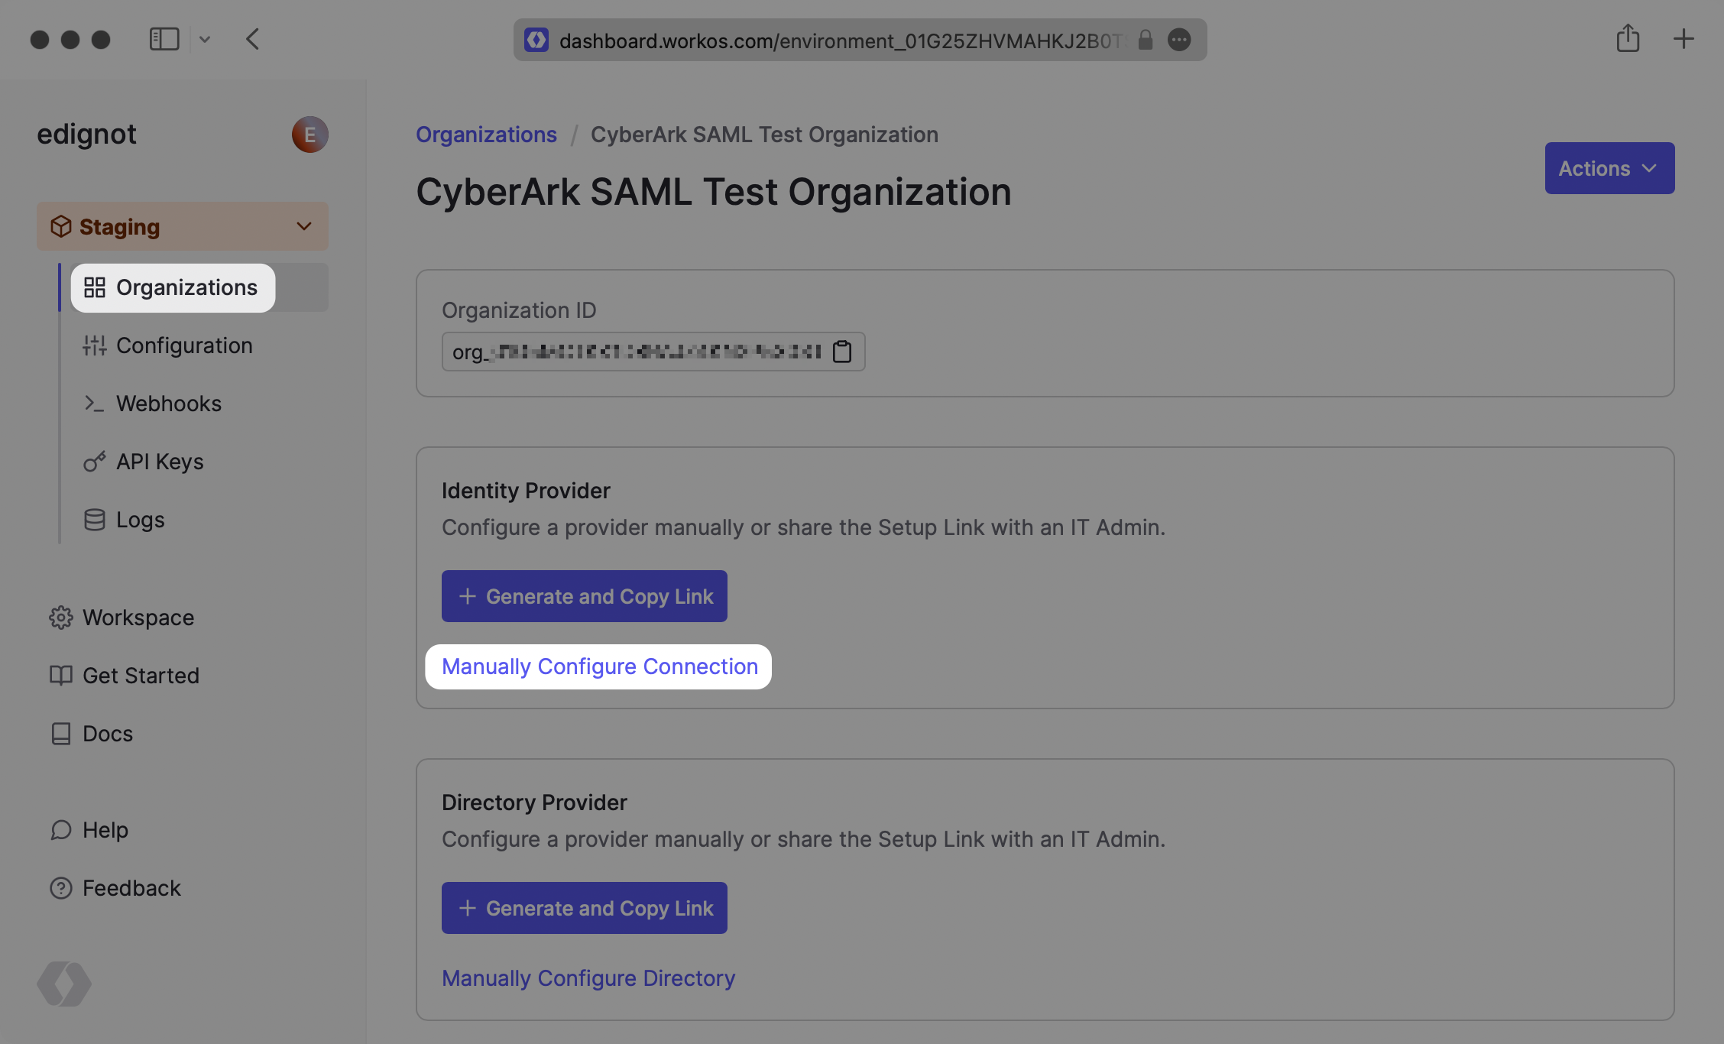Copy the Organization ID with clipboard icon
This screenshot has height=1044, width=1724.
point(842,352)
